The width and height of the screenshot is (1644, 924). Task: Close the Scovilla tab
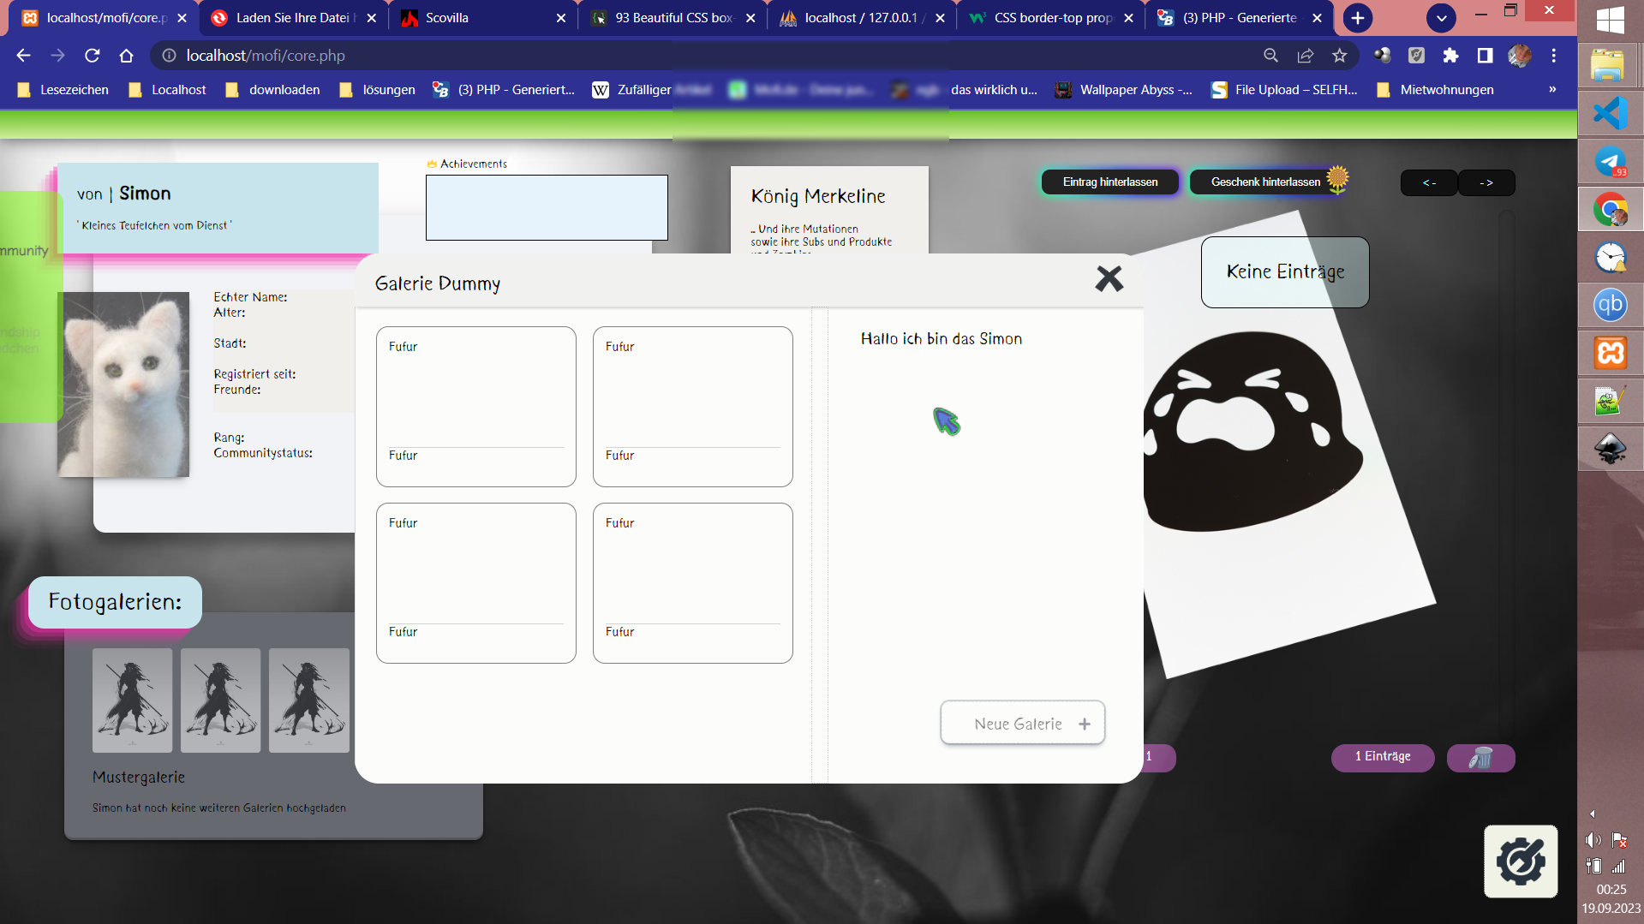click(x=561, y=18)
